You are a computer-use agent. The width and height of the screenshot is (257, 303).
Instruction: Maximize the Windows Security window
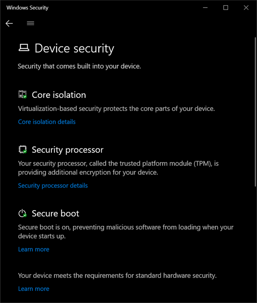pos(226,8)
